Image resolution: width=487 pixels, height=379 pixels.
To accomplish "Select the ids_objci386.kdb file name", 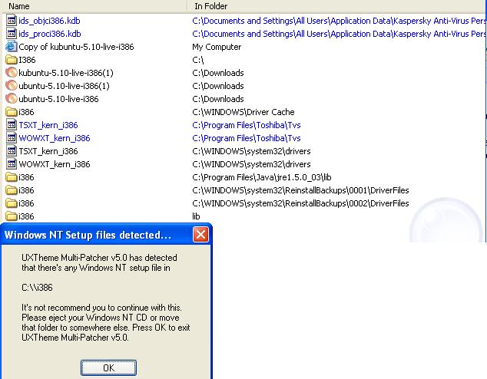I will [49, 21].
